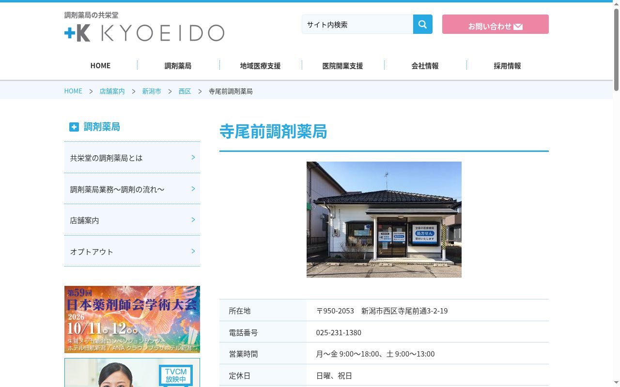Click the 新潟市 breadcrumb link
The image size is (620, 387).
click(x=152, y=91)
